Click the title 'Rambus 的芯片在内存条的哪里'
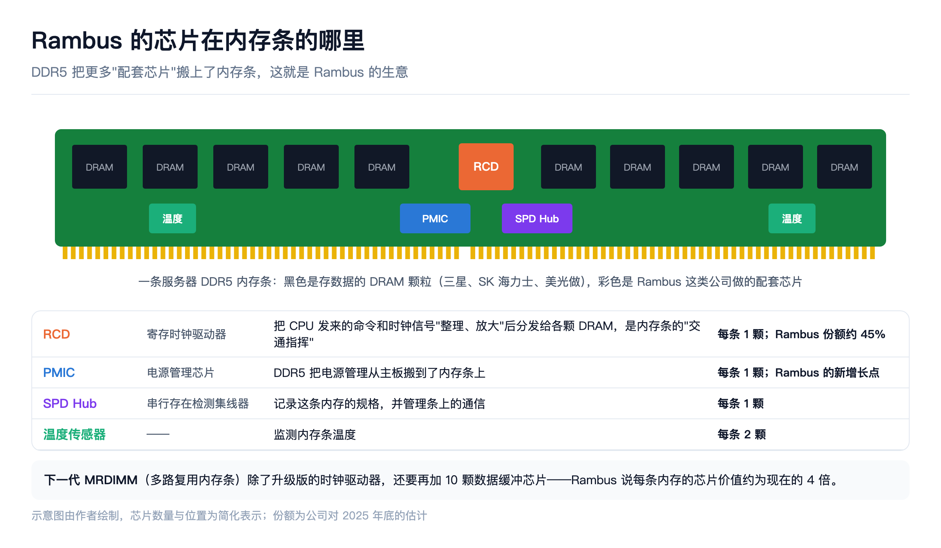The image size is (941, 548). click(198, 40)
